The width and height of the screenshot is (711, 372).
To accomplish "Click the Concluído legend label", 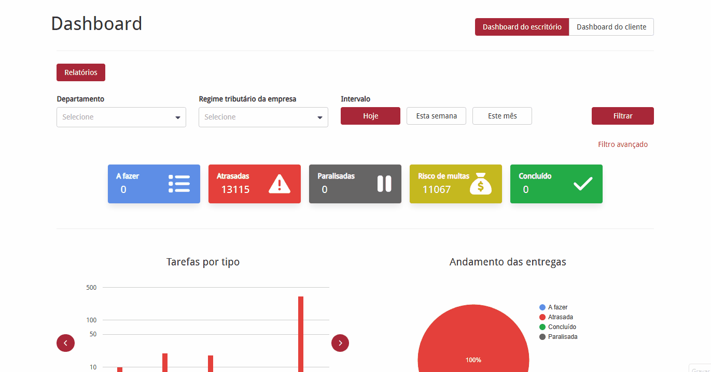I will (562, 327).
